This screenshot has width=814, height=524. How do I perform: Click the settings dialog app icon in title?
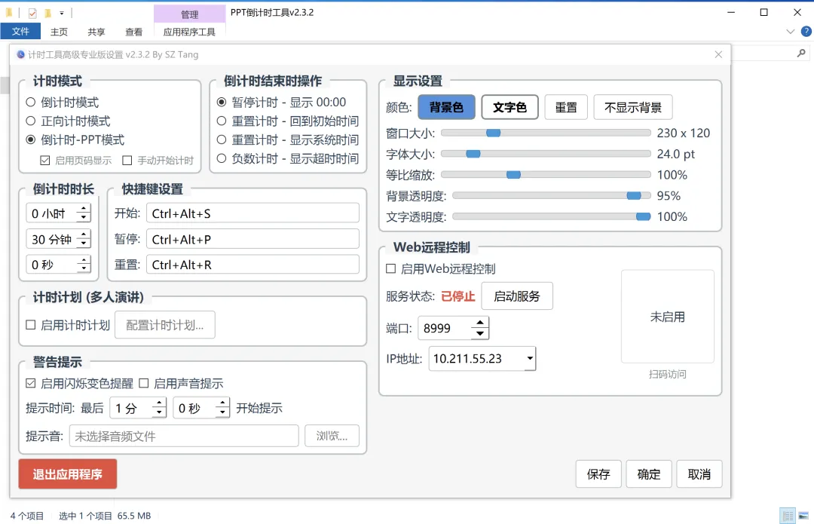point(21,54)
